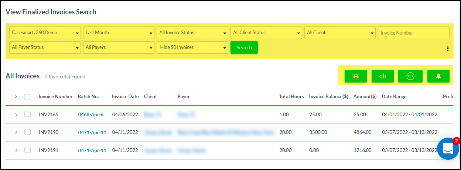Expand the INV2165 invoice row
Image resolution: width=461 pixels, height=170 pixels.
tap(16, 115)
